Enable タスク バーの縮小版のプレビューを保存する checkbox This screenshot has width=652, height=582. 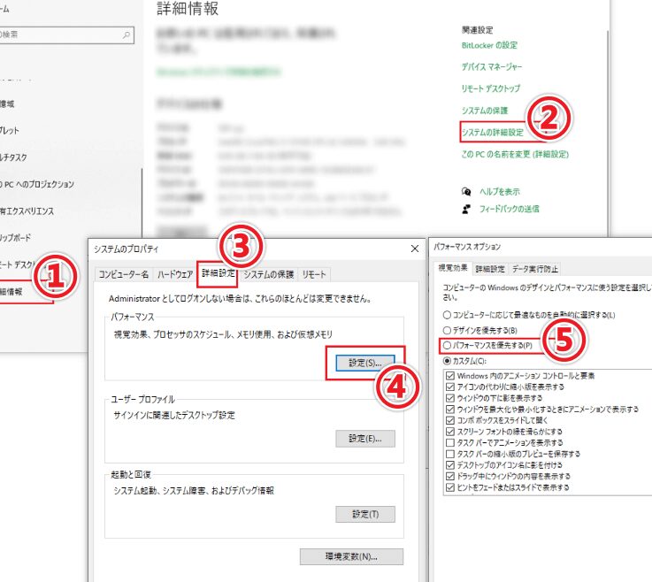pos(450,454)
